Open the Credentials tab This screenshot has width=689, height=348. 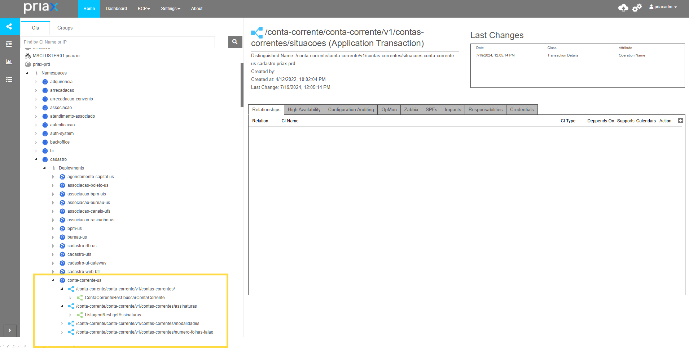click(522, 110)
